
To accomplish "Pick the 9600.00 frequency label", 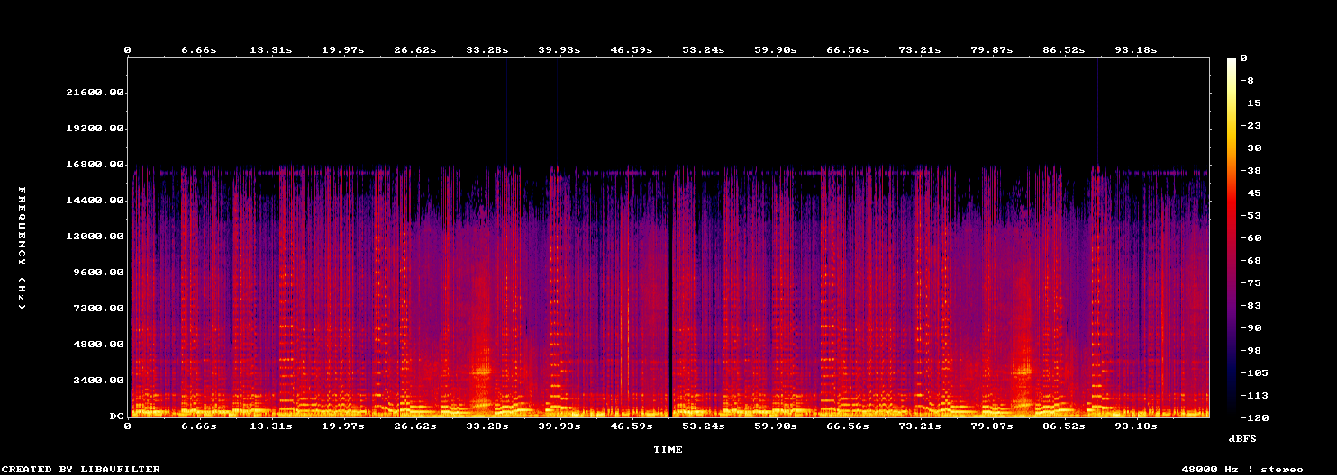I will click(99, 273).
